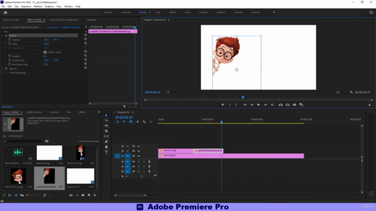Select the Razor tool in the toolbar

(106, 131)
